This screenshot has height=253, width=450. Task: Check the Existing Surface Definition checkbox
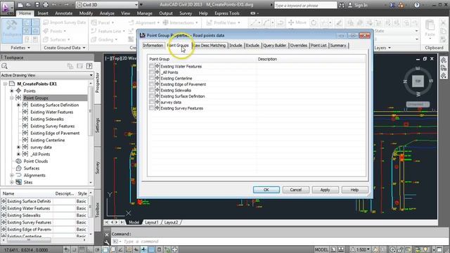coord(151,96)
